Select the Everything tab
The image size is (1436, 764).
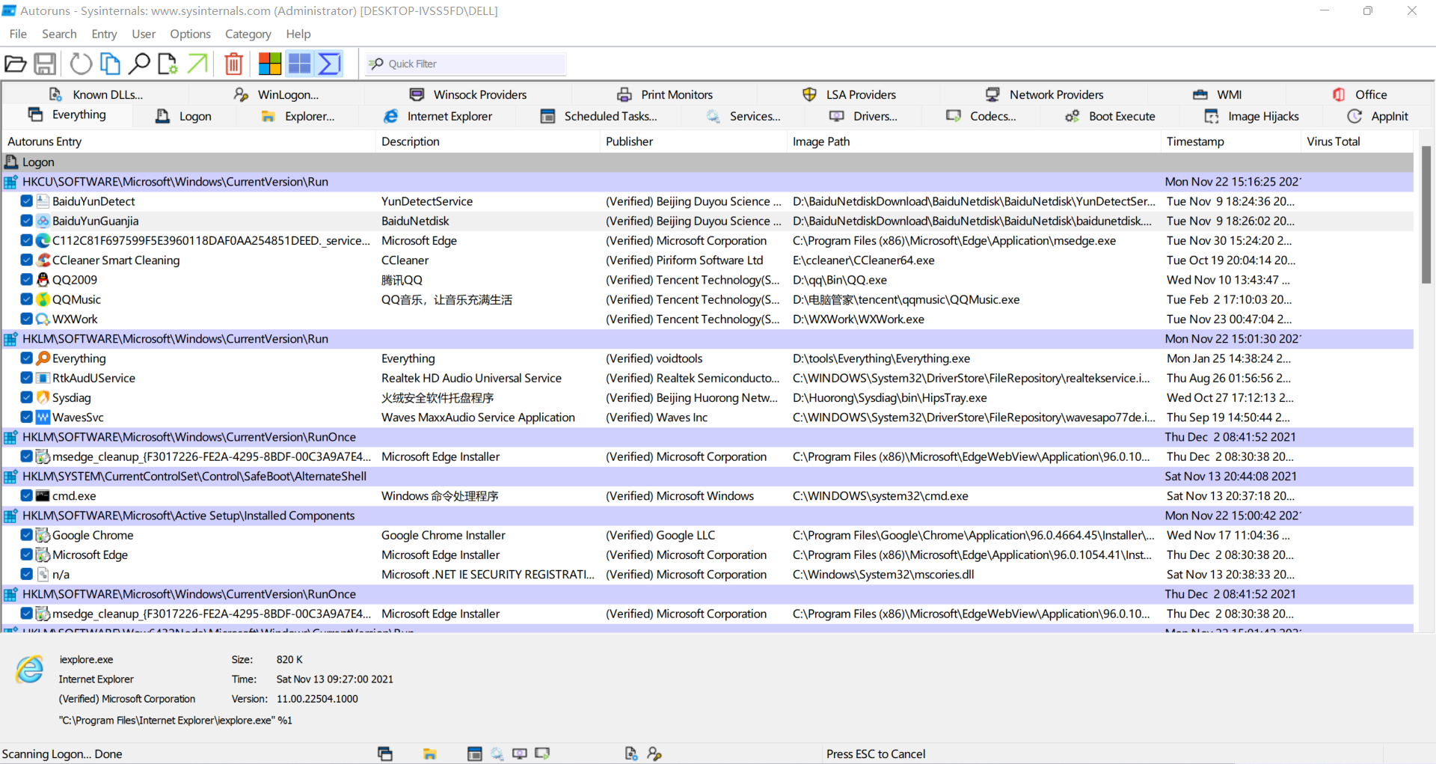pyautogui.click(x=67, y=115)
